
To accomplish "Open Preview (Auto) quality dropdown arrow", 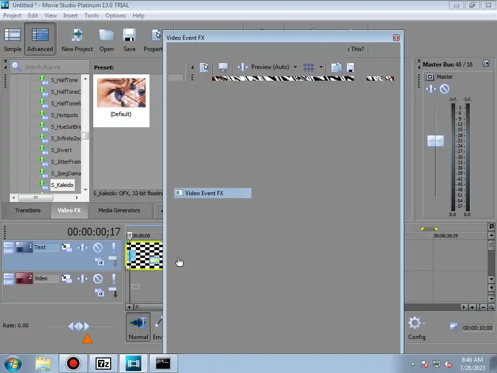I will click(x=295, y=67).
